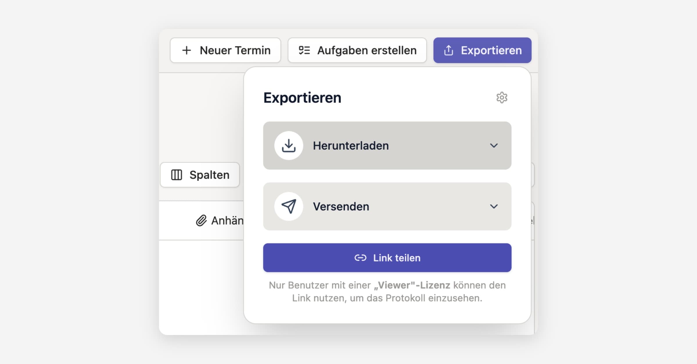The width and height of the screenshot is (697, 364).
Task: Click the columns icon next to Spalten
Action: [177, 175]
